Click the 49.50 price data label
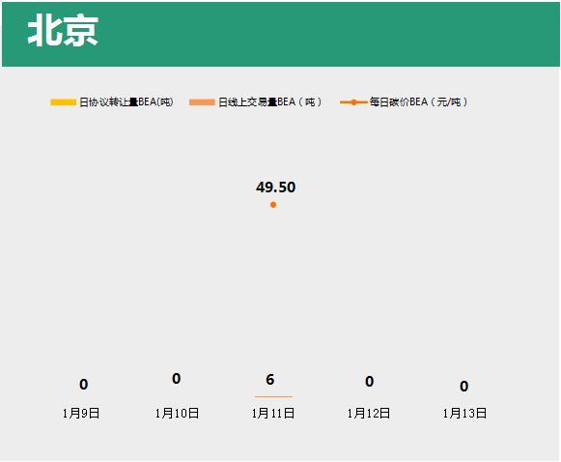Image resolution: width=561 pixels, height=462 pixels. [275, 188]
